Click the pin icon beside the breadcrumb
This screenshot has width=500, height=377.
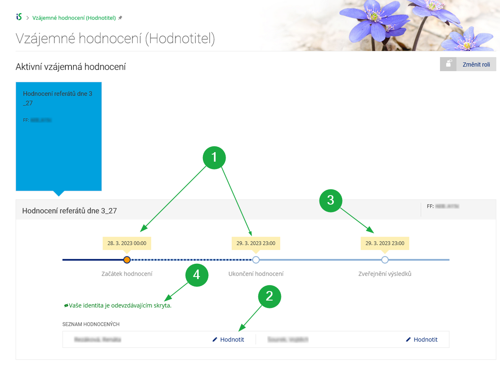[x=120, y=18]
